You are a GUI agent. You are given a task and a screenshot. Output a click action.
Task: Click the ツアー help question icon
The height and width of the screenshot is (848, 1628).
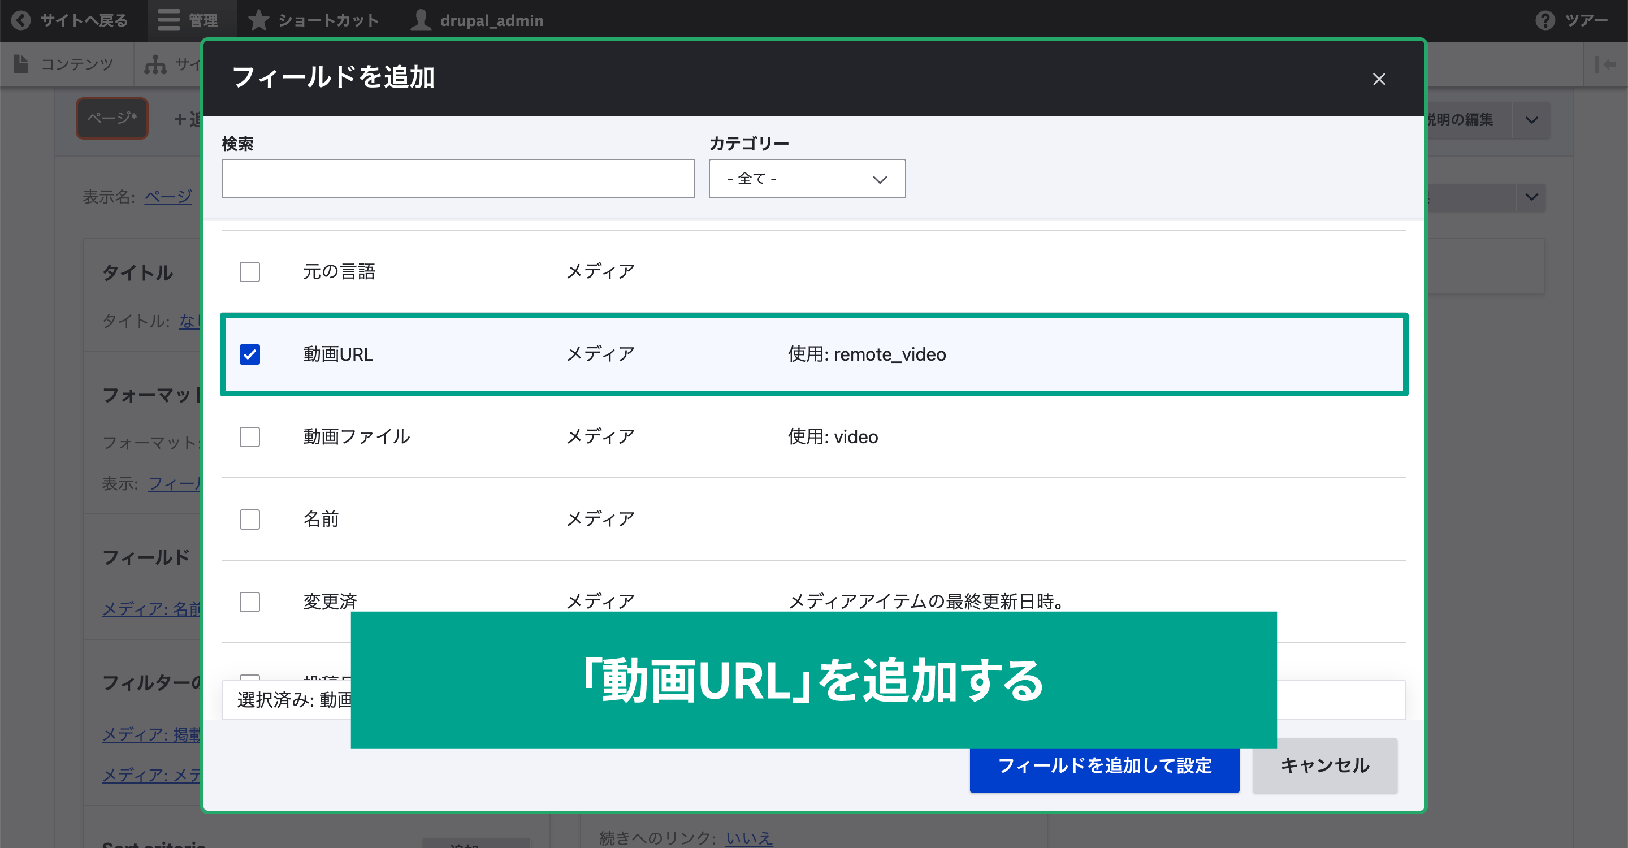(x=1544, y=21)
